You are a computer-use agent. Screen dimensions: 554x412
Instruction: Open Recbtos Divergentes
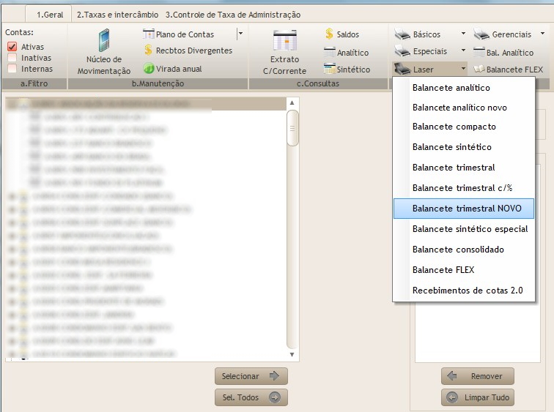[149, 51]
